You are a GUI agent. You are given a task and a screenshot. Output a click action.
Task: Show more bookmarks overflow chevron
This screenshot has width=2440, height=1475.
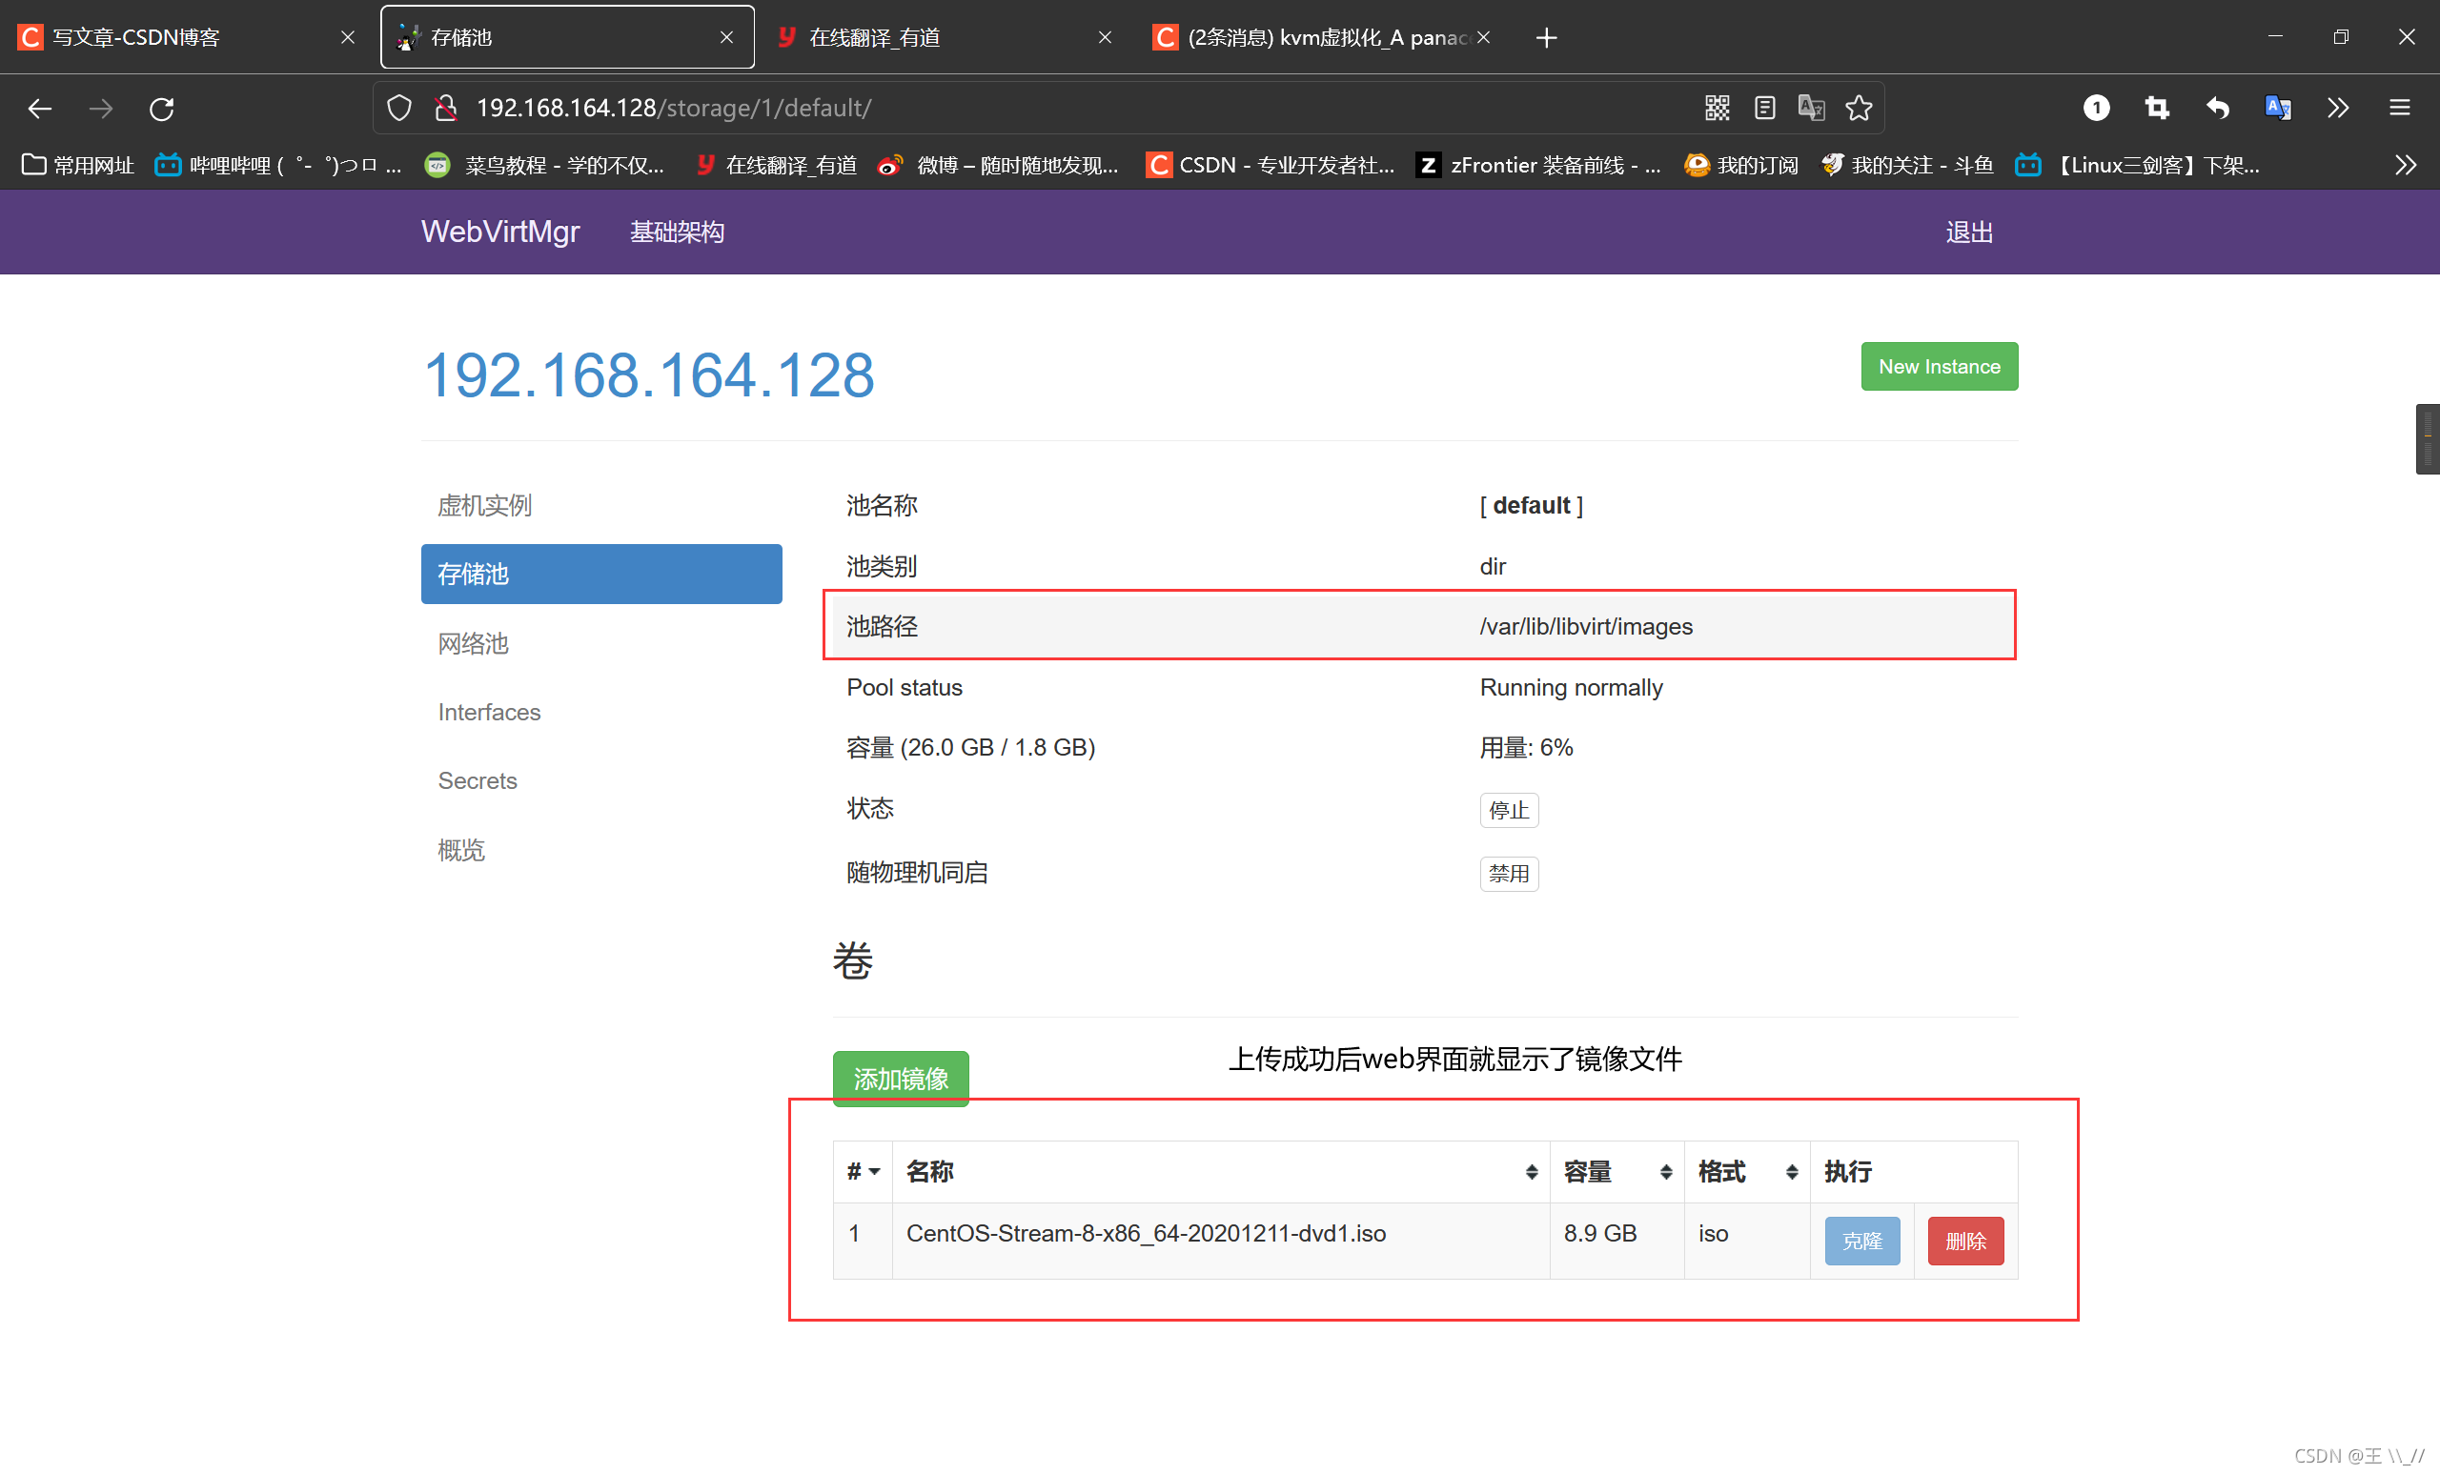pos(2406,164)
